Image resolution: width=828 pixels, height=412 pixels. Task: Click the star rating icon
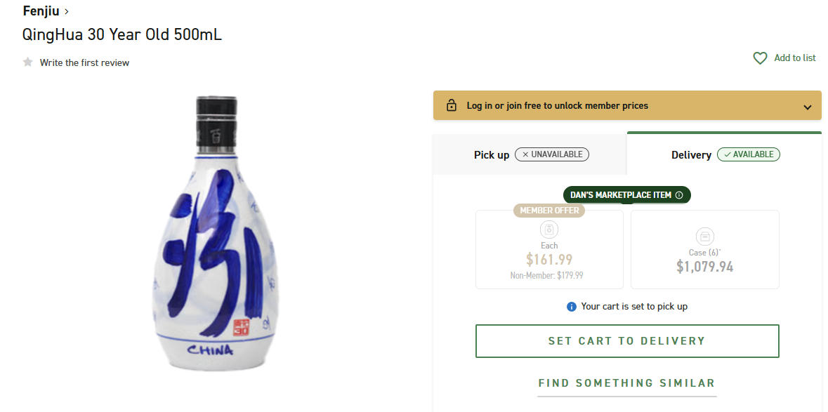[x=28, y=62]
